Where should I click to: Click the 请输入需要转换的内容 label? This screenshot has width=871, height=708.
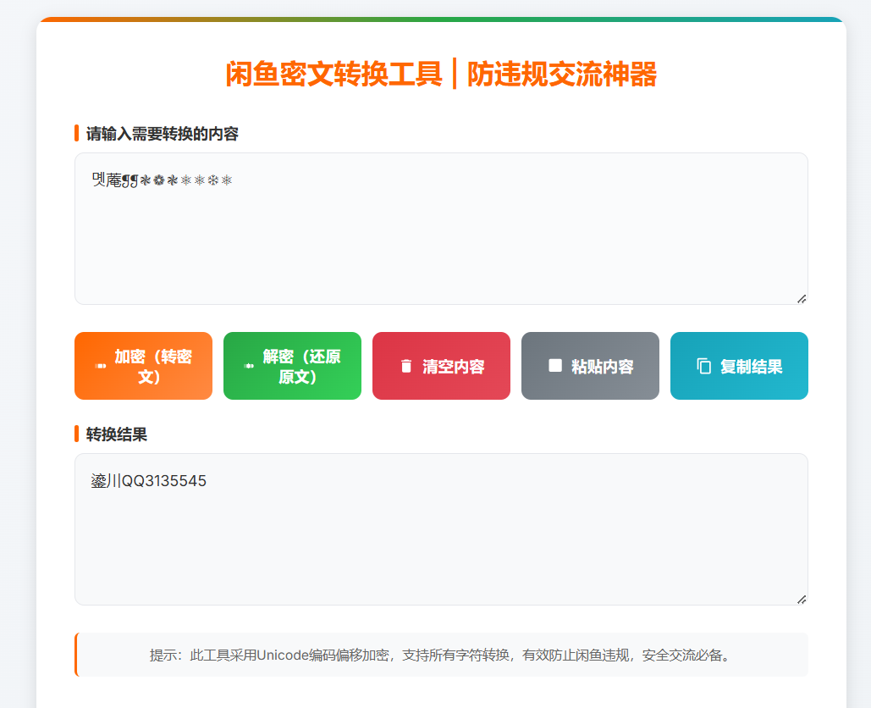tap(163, 134)
